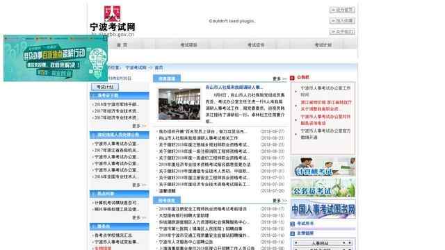This screenshot has height=250, width=445.
Task: Open the 计算机考试模块是否可 link
Action: point(116,203)
